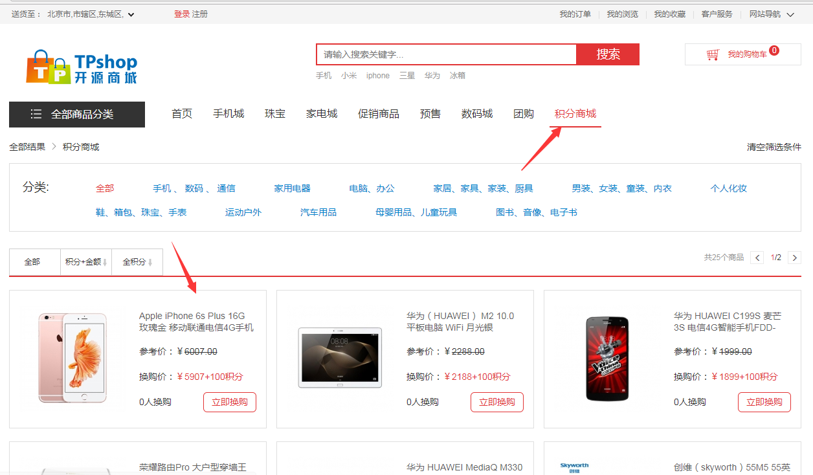The image size is (813, 475).
Task: Open the Huawei M2 tablet product image
Action: coord(340,358)
